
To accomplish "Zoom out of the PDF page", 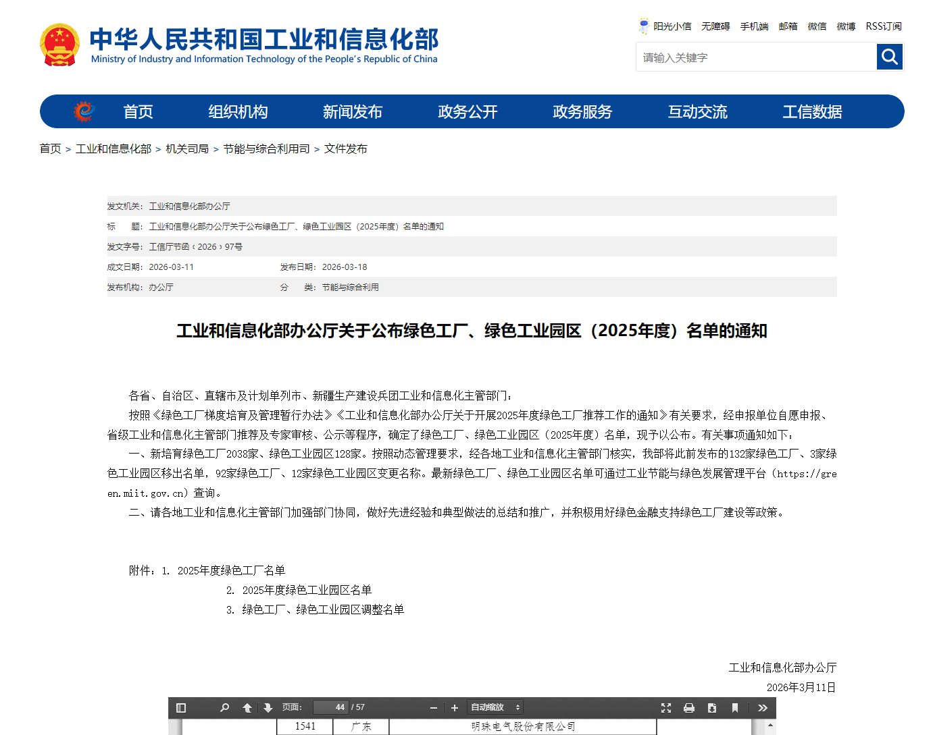I will coord(433,707).
